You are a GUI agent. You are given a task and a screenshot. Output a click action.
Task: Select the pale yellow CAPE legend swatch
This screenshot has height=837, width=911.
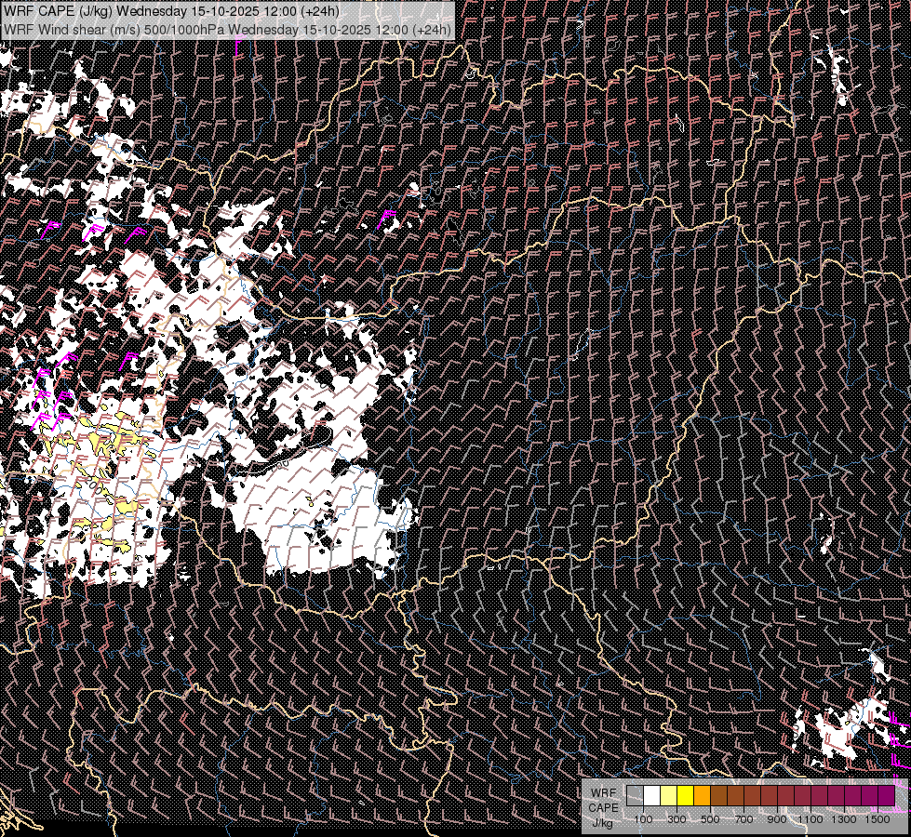coord(669,796)
